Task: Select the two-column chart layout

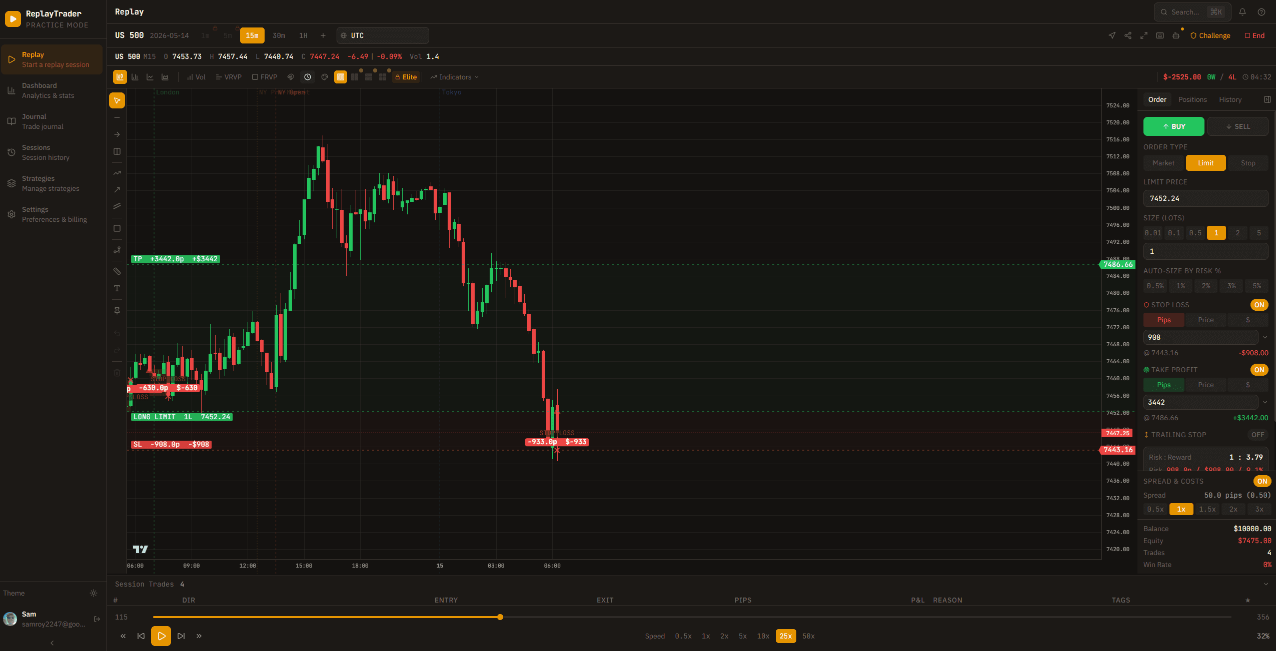Action: tap(355, 77)
